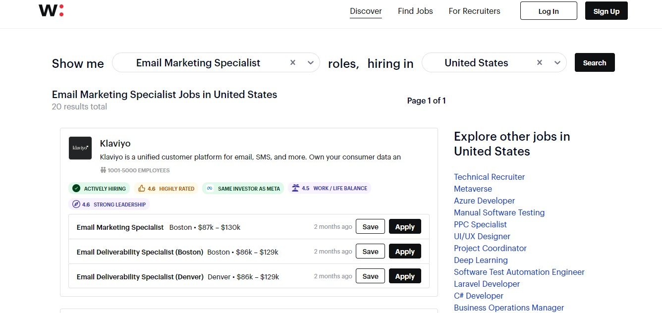Open the Manual Software Testing link
The image size is (662, 313).
tap(499, 212)
